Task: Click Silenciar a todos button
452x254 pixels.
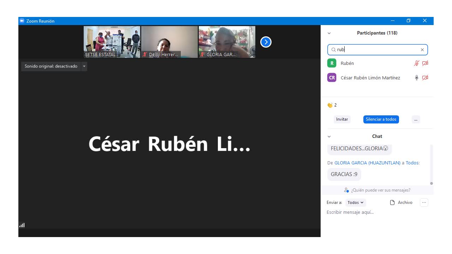Action: coord(381,119)
